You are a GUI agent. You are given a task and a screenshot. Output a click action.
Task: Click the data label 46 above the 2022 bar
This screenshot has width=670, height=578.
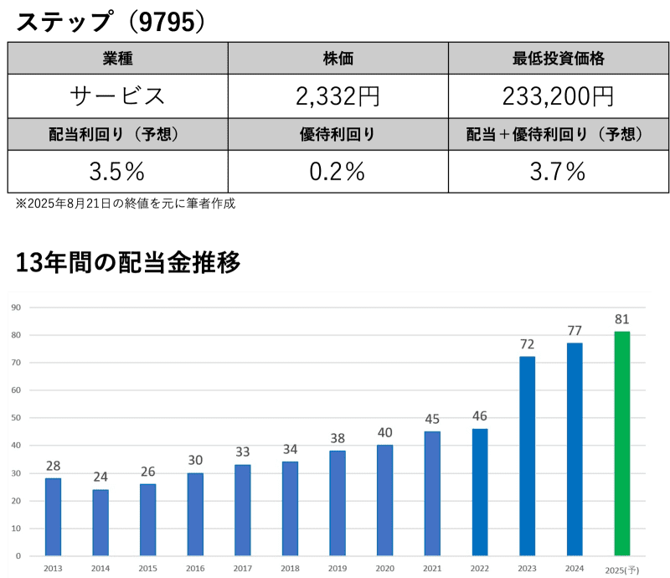(479, 415)
